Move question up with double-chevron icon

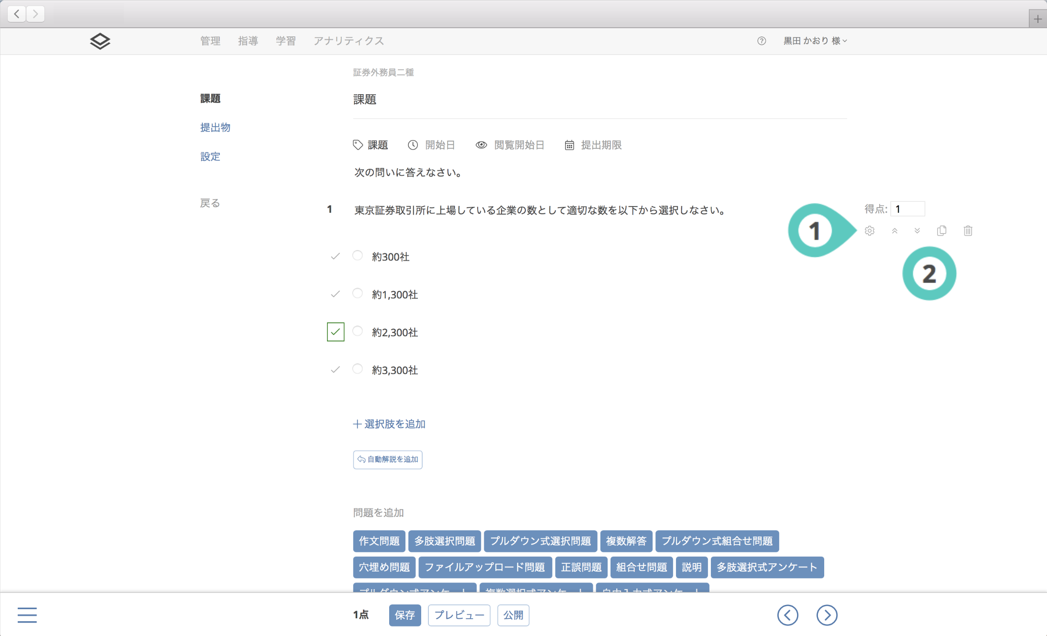(x=894, y=231)
